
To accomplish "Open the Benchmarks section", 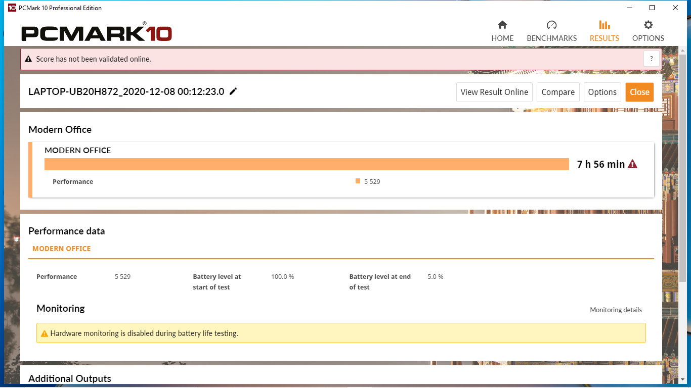I will click(551, 31).
